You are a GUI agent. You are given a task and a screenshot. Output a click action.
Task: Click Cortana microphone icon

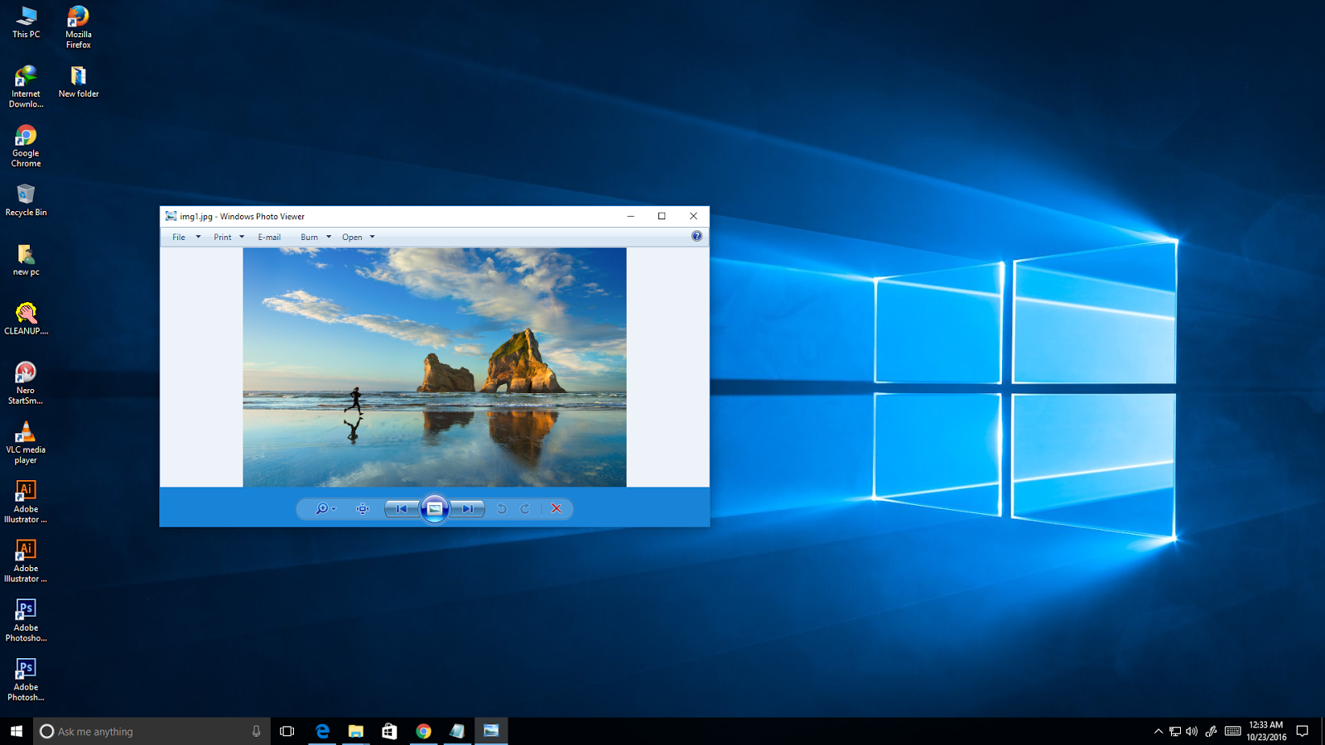(x=256, y=731)
